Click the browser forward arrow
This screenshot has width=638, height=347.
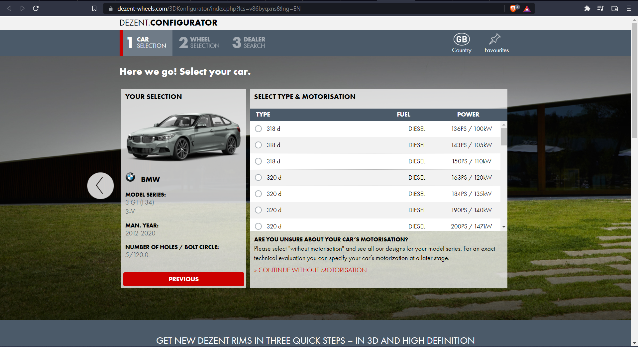click(22, 8)
